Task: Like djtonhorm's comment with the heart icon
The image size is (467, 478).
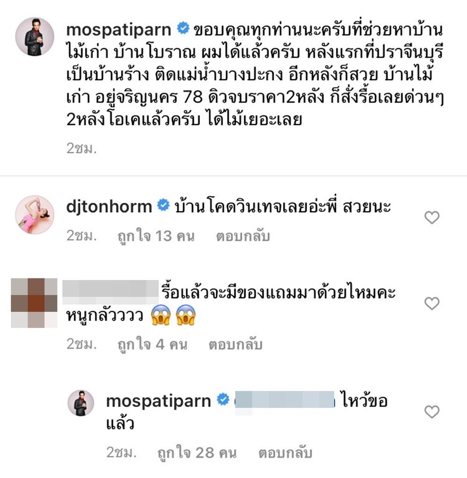Action: [432, 217]
